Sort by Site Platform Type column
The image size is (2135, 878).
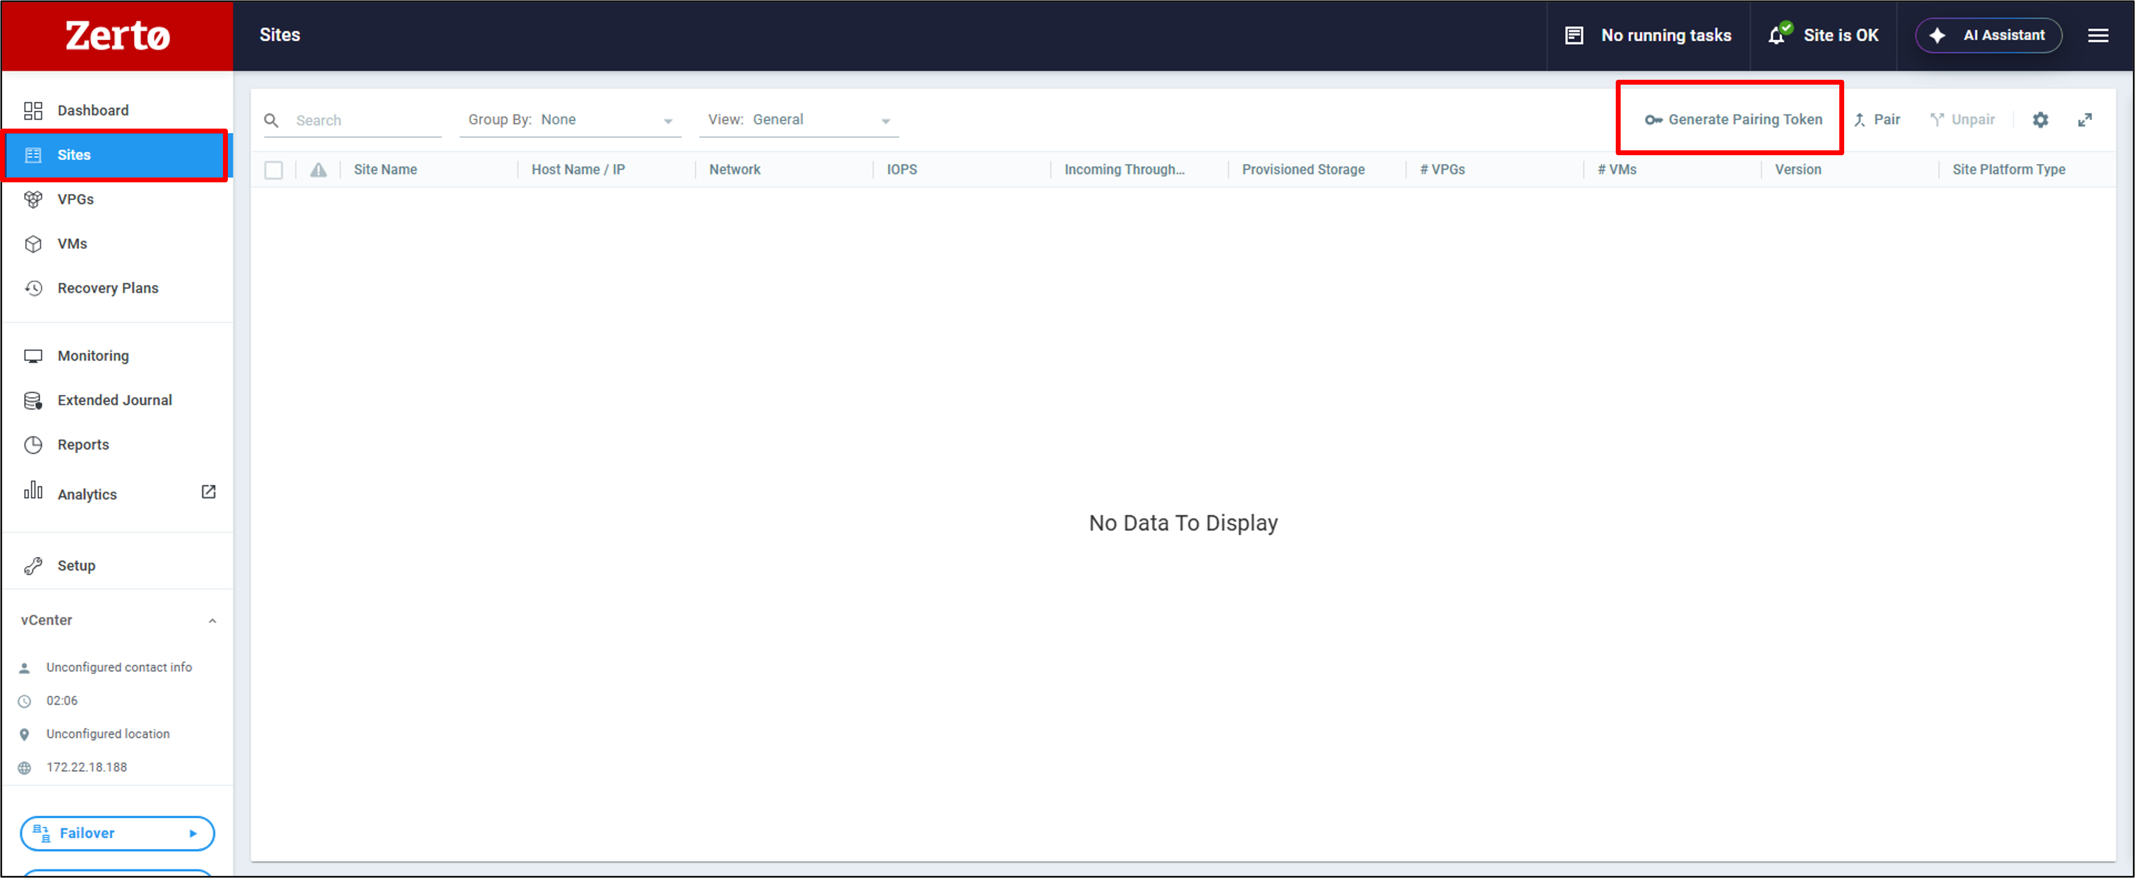tap(2008, 169)
